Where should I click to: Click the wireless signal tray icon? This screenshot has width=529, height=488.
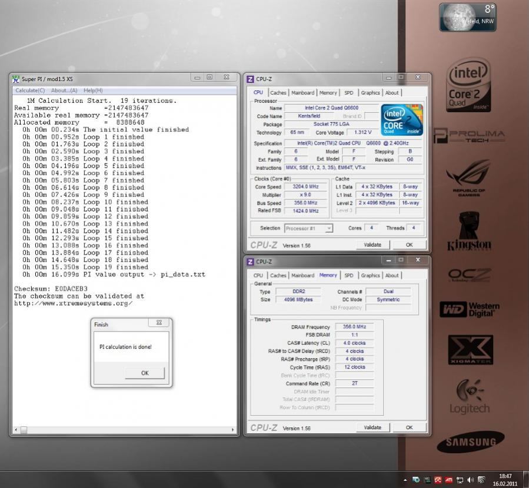481,480
